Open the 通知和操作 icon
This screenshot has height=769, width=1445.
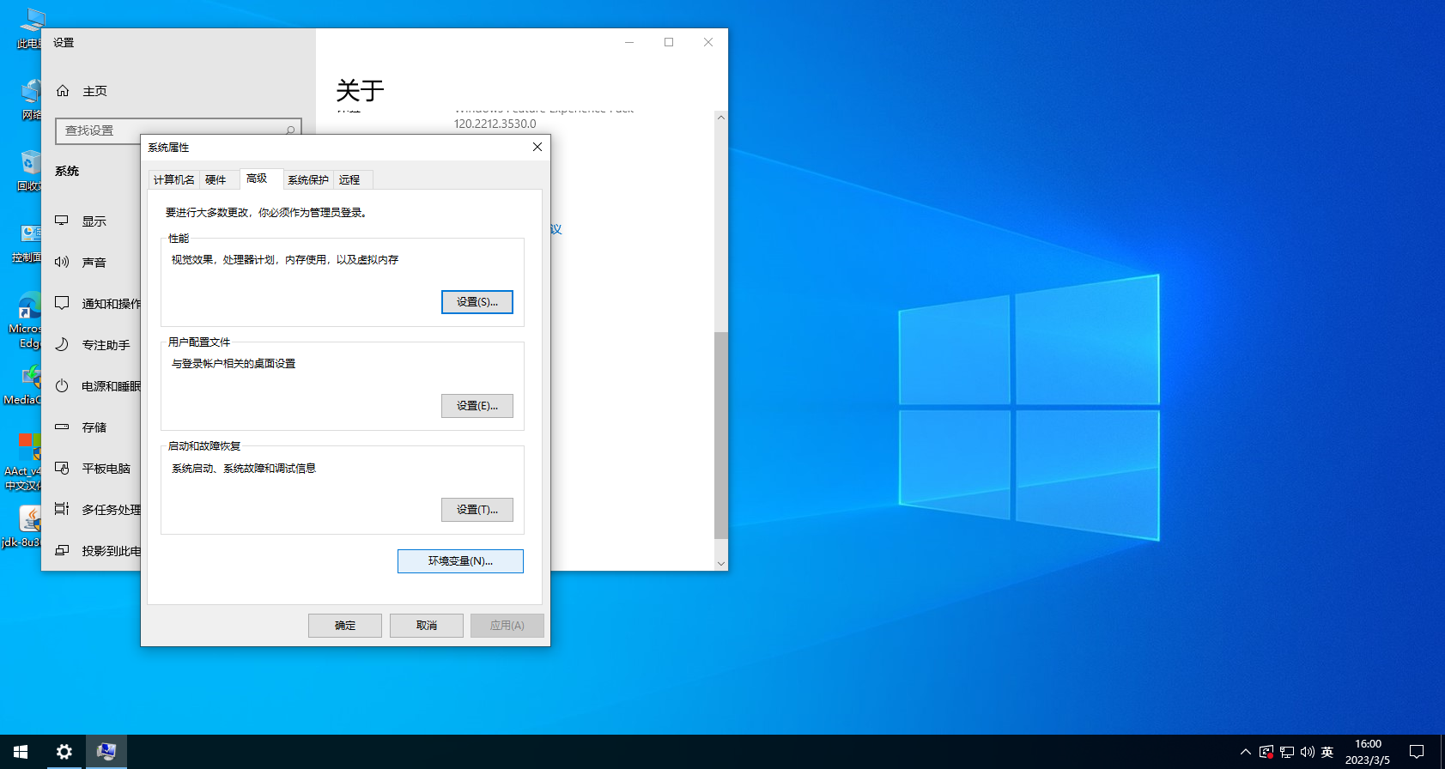[62, 303]
